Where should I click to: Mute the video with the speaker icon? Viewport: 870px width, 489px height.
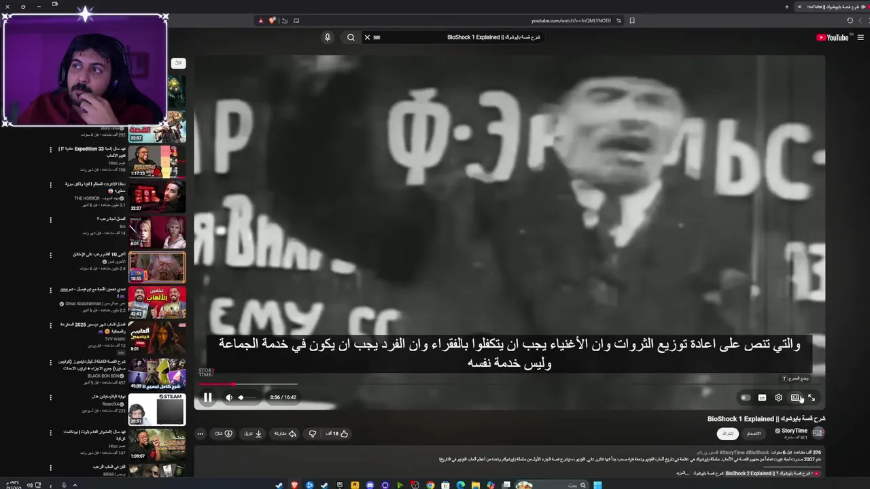coord(229,397)
